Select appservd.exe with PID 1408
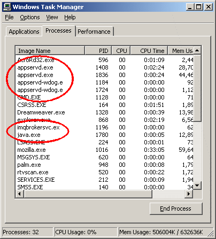Viewport: 216px width, 239px height. [x=104, y=67]
